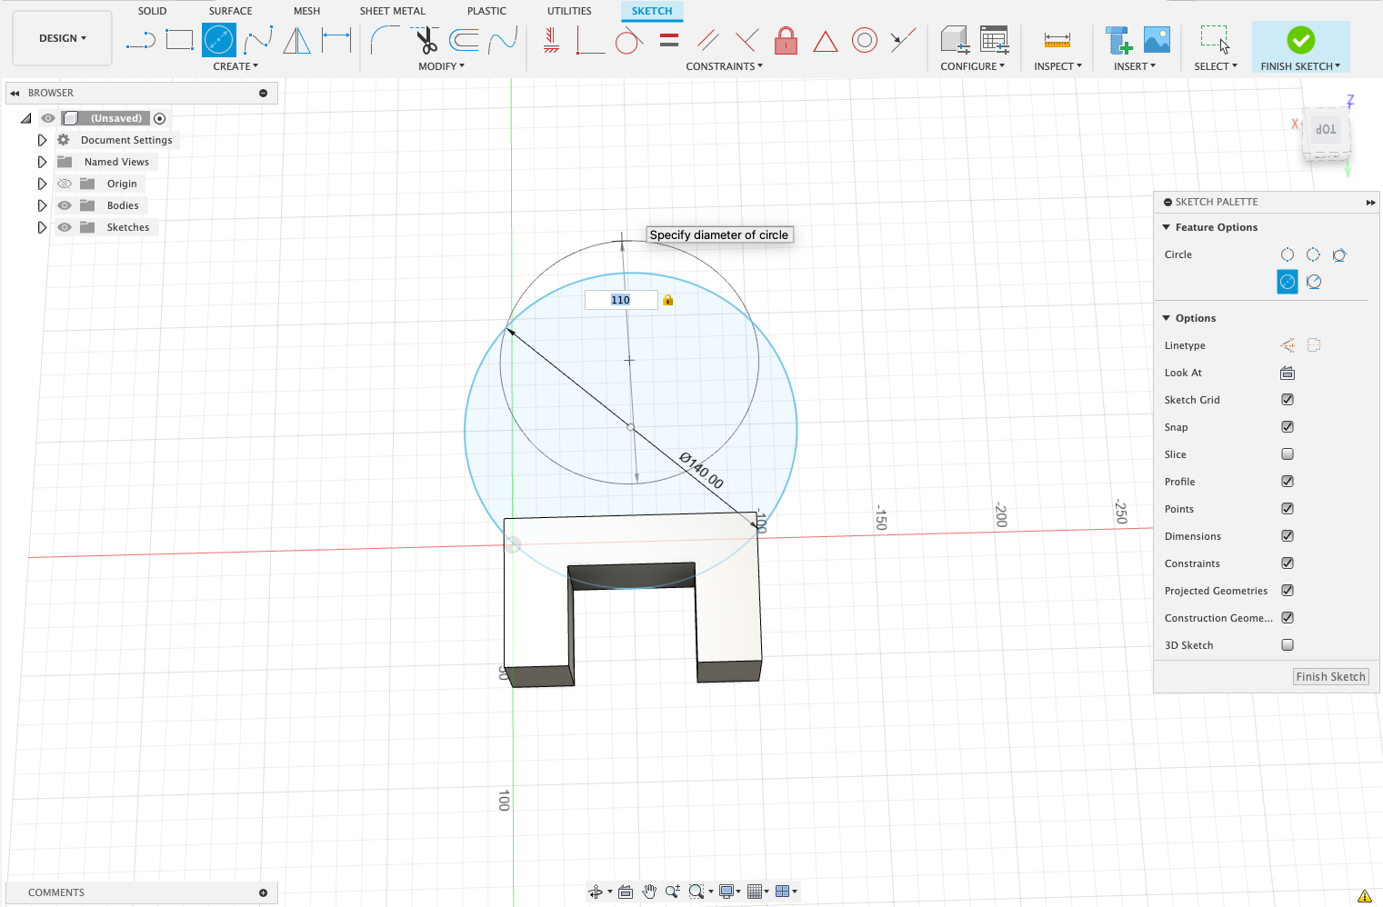Image resolution: width=1383 pixels, height=907 pixels.
Task: Apply Fix/Unfix lock constraint
Action: pos(787,40)
